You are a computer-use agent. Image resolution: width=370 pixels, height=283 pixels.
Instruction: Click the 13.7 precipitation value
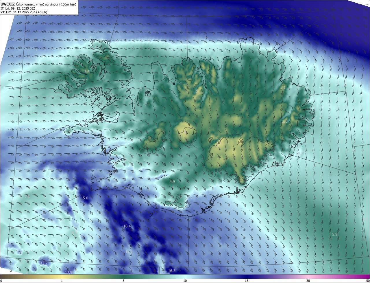tap(44, 263)
